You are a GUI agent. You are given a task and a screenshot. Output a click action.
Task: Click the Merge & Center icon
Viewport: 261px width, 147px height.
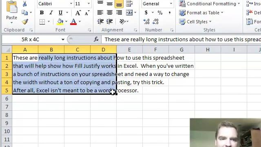point(129,13)
